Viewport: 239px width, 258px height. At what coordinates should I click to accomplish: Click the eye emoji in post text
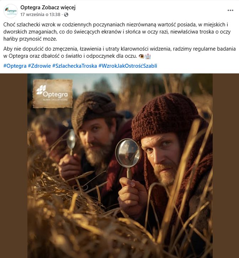tap(142, 56)
